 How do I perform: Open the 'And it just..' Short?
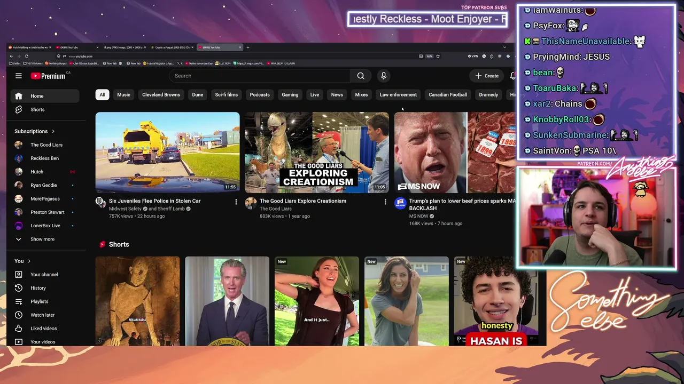click(317, 301)
